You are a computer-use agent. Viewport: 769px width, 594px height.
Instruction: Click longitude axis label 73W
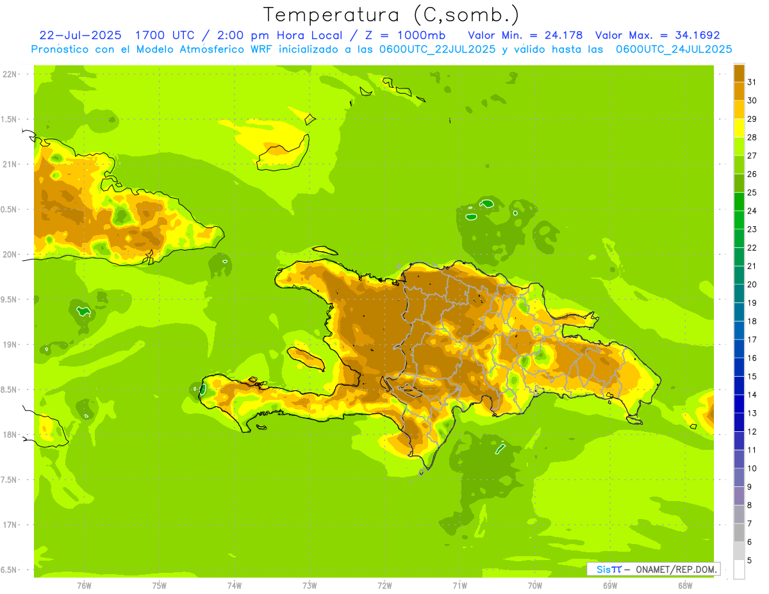pyautogui.click(x=310, y=586)
